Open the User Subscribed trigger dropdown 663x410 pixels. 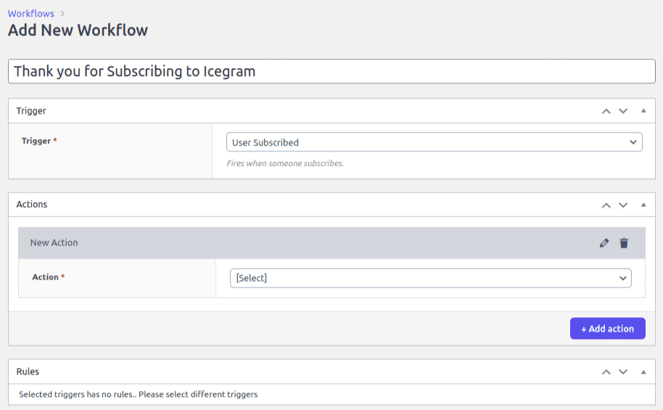coord(434,143)
